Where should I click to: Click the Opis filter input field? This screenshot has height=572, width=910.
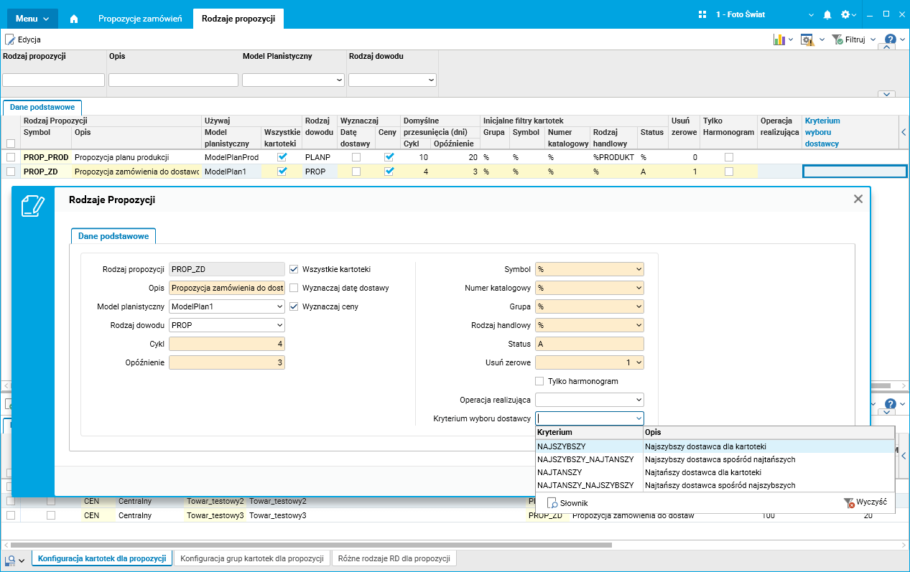(173, 80)
